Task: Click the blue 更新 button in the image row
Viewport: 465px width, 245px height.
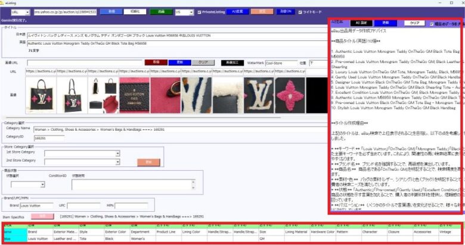Action: (x=179, y=62)
